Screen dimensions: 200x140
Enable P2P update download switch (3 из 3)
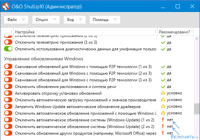(8, 80)
